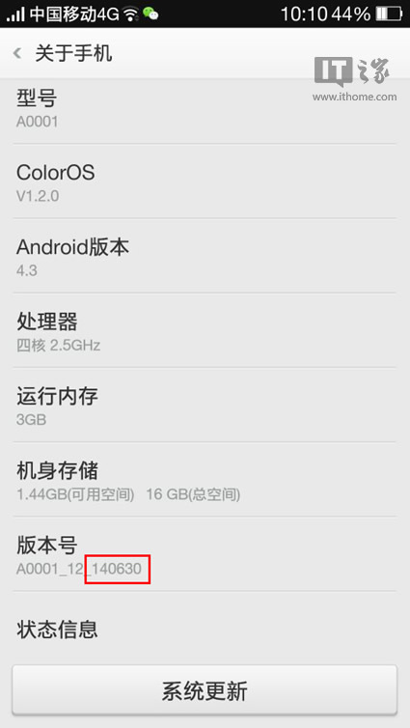Select the Android版本 4.3 row

205,256
